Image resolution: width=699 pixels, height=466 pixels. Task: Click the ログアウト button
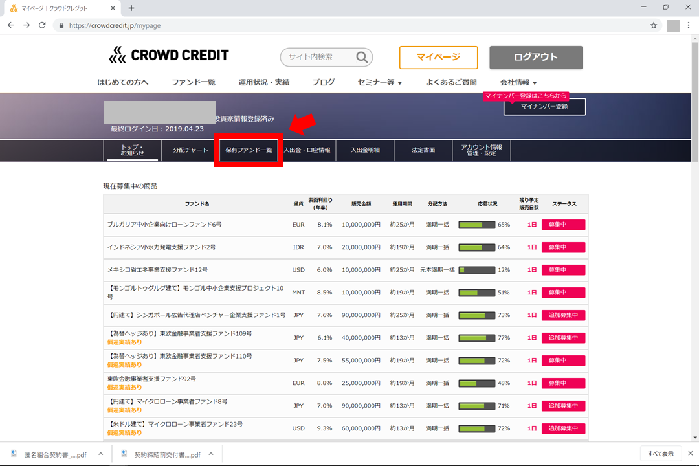(x=536, y=58)
